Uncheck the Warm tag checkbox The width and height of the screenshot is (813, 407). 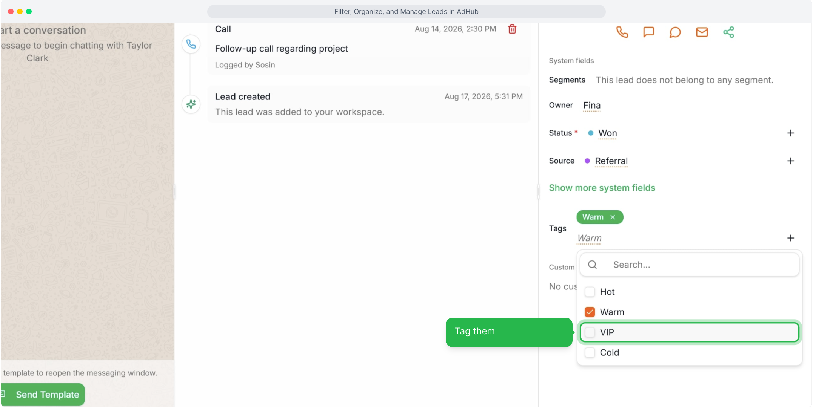coord(590,312)
